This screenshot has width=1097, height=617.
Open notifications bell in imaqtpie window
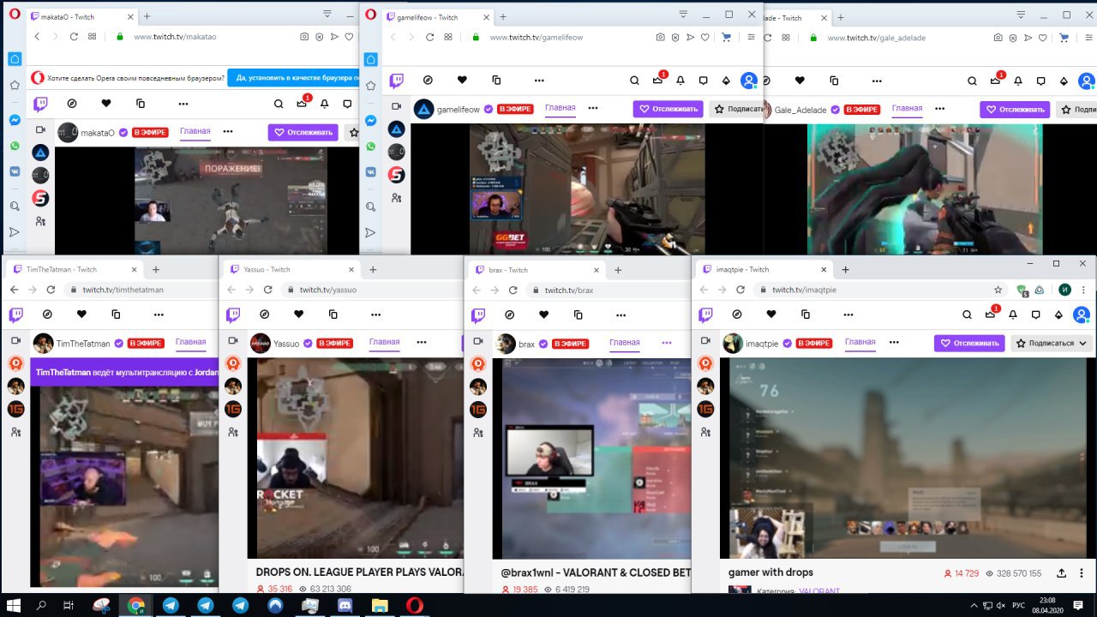tap(1014, 315)
